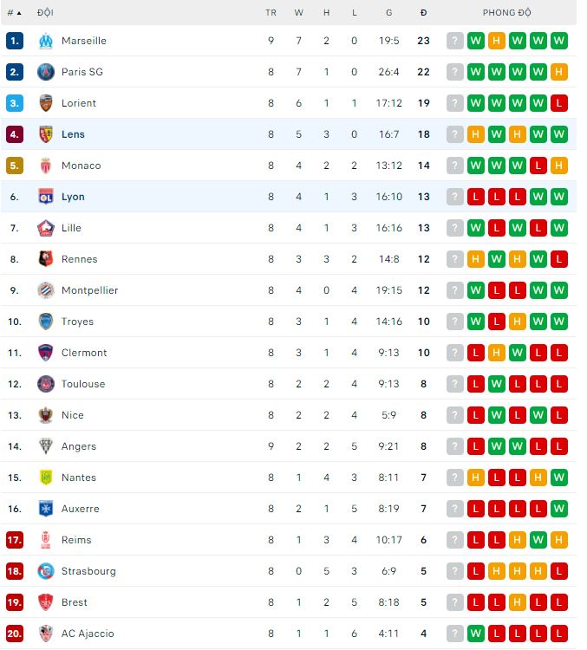The height and width of the screenshot is (650, 587).
Task: Open the Lille team link
Action: click(71, 228)
